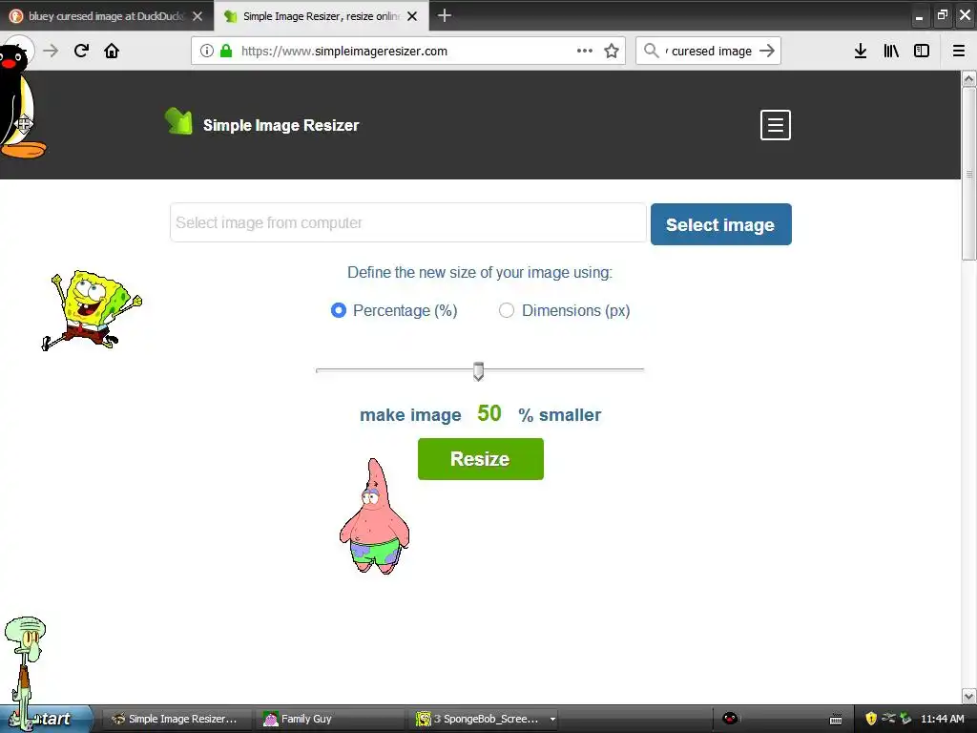The width and height of the screenshot is (977, 733).
Task: Bookmark this page with the star
Action: tap(612, 51)
